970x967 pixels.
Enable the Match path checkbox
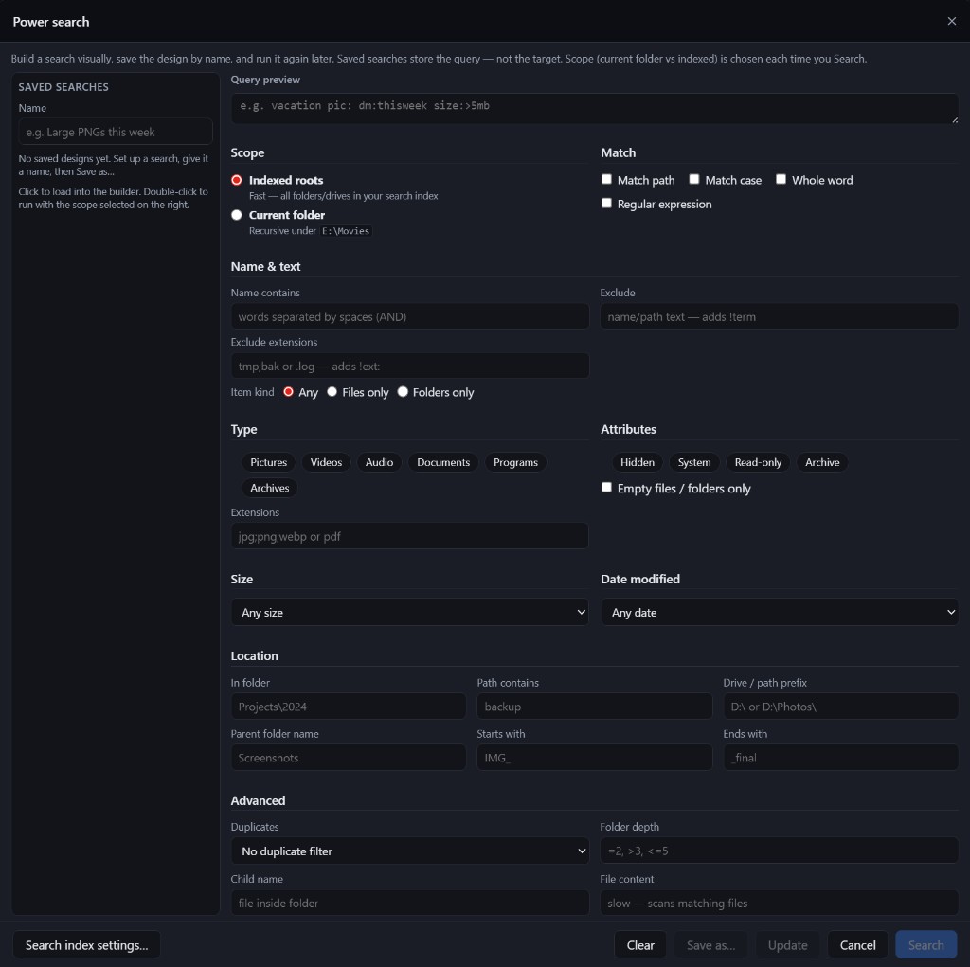pos(606,179)
